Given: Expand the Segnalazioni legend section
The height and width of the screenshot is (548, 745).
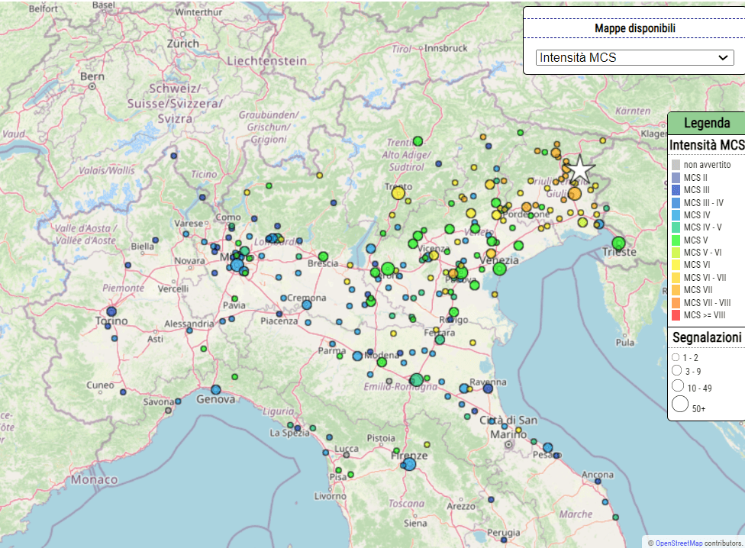Looking at the screenshot, I should 705,336.
